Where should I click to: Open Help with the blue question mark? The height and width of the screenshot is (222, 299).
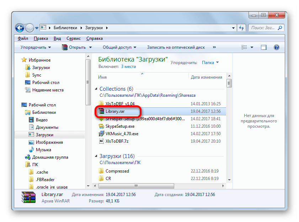[276, 47]
